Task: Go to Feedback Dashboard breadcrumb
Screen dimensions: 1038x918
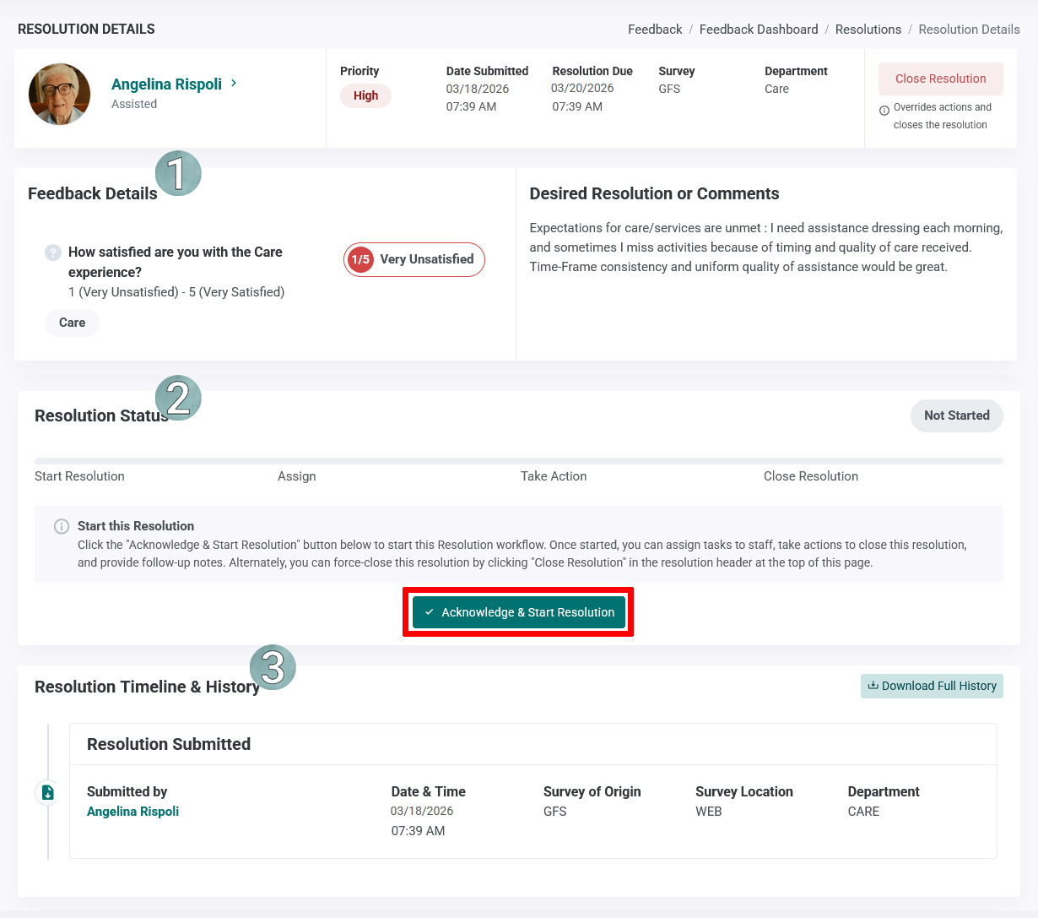Action: (x=759, y=29)
